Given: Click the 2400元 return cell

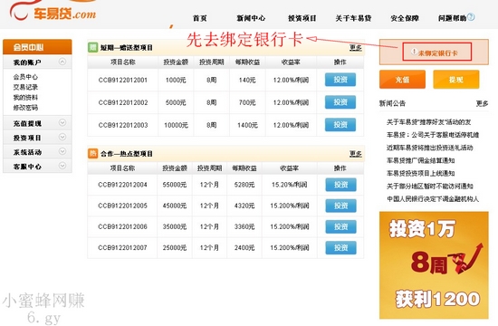Looking at the screenshot, I should (244, 247).
